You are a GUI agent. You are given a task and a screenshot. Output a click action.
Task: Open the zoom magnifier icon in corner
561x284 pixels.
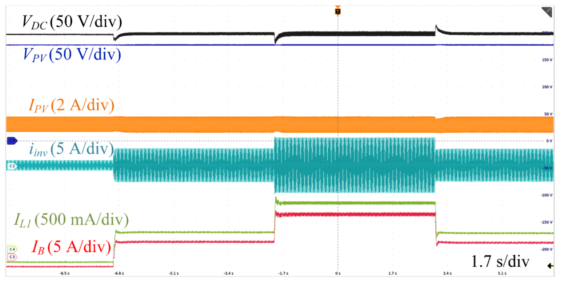point(548,12)
